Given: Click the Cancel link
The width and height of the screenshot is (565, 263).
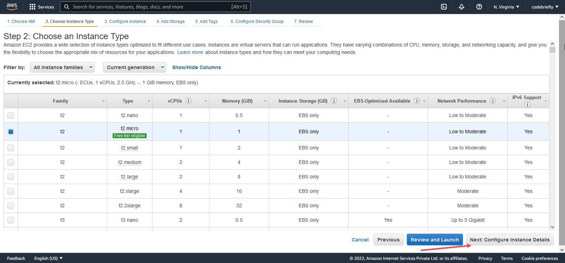Looking at the screenshot, I should point(360,240).
